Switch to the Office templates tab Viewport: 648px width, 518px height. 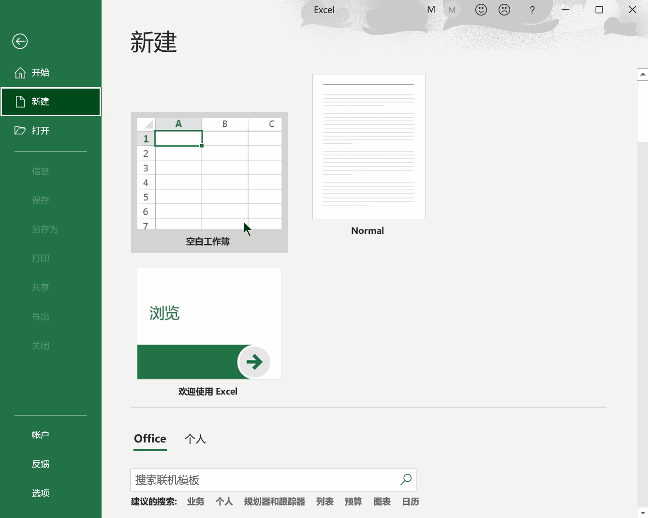pyautogui.click(x=150, y=439)
